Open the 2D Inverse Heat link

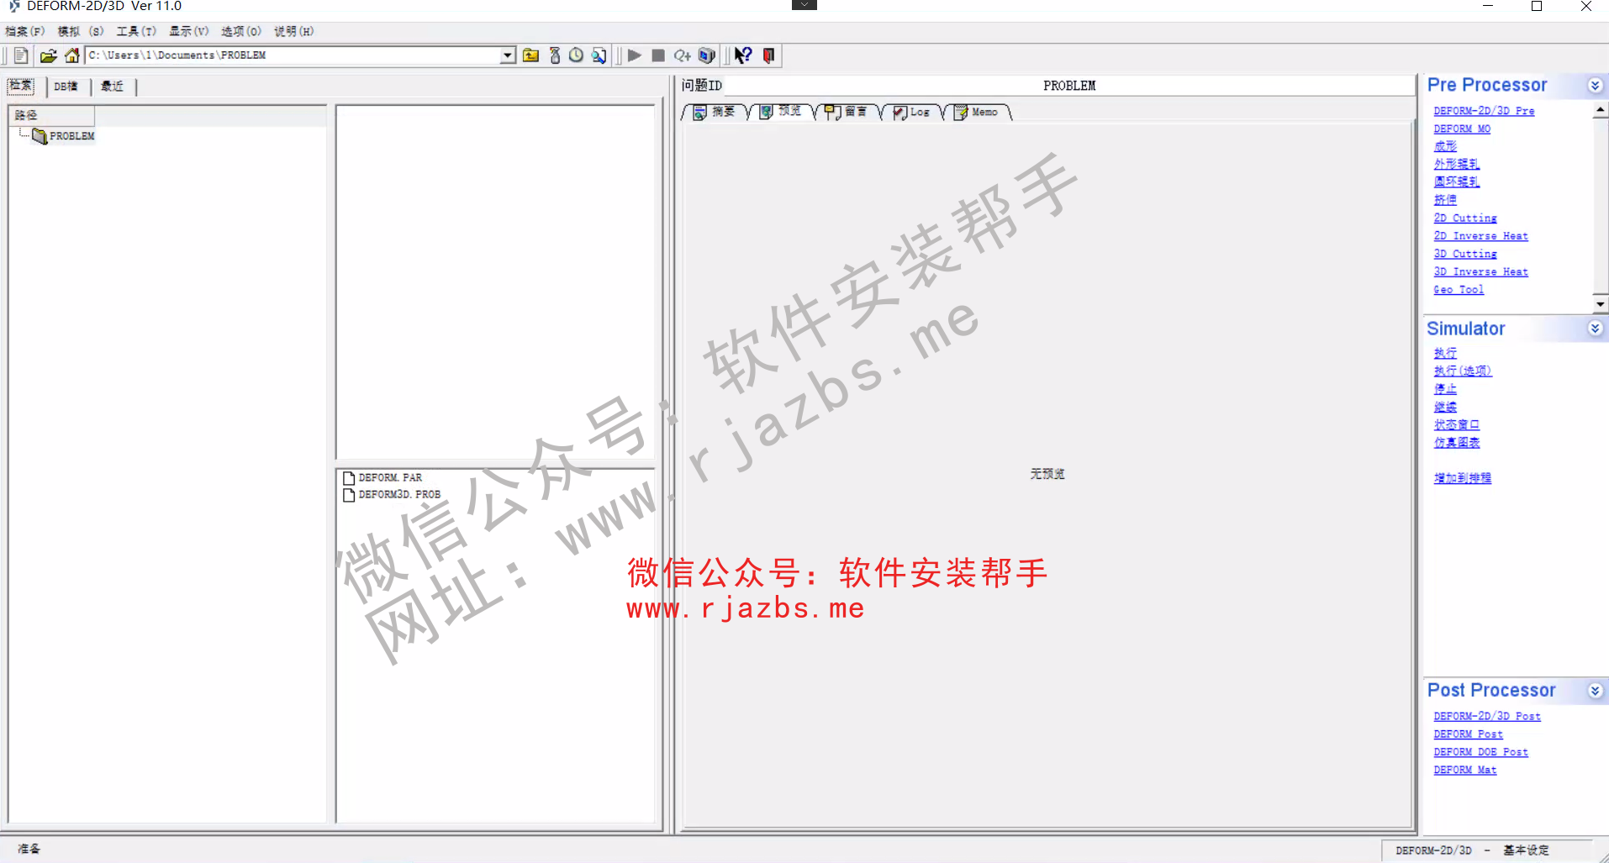click(1480, 236)
